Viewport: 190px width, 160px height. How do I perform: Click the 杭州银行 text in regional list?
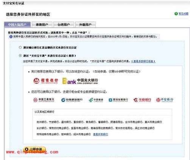point(42,122)
